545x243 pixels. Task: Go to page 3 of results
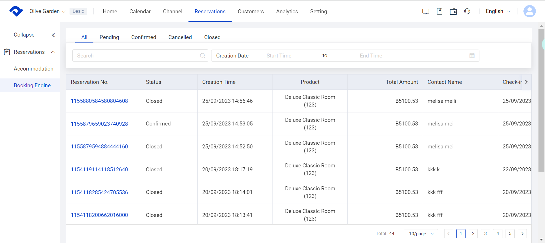click(x=485, y=234)
